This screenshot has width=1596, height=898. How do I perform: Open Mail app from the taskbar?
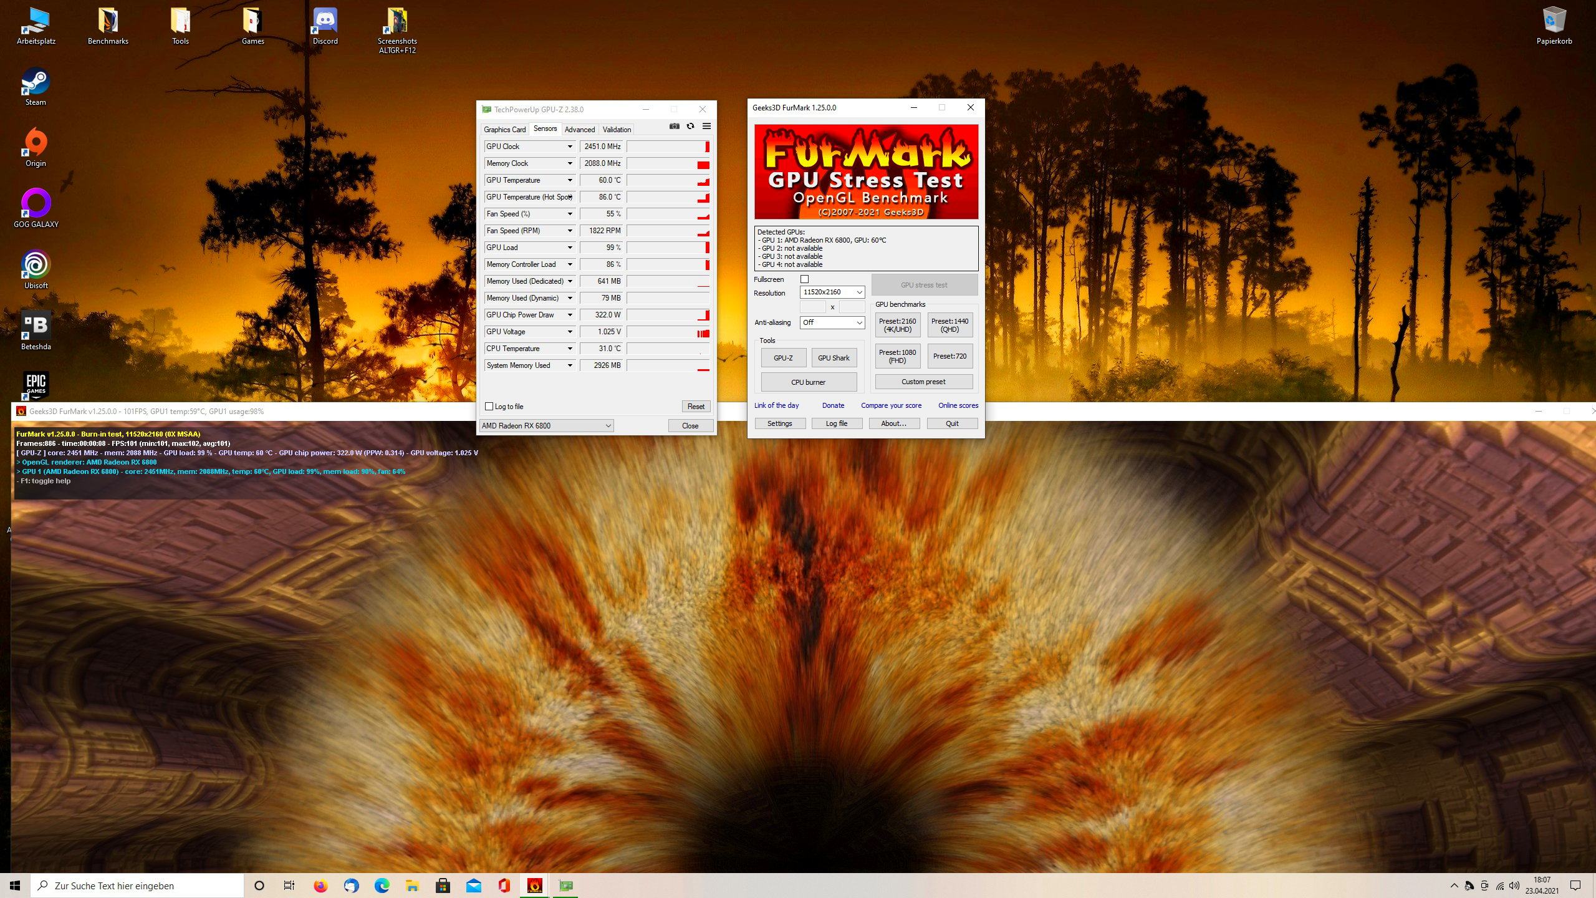[473, 886]
